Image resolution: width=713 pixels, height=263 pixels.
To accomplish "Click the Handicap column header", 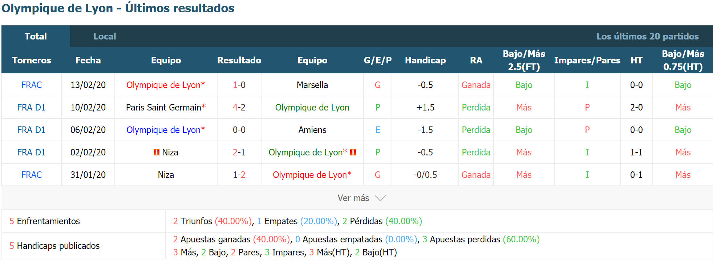I will coord(425,60).
